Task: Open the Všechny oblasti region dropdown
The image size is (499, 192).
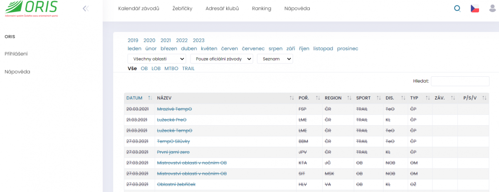Action: pyautogui.click(x=157, y=59)
